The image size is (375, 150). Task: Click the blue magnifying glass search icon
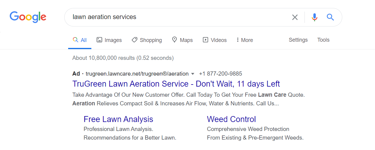pyautogui.click(x=330, y=17)
